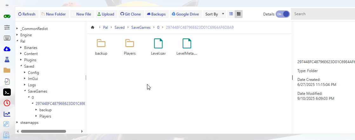Viewport: 355px width, 140px height.
Task: Open the green gamepad sidebar icon
Action: coord(7,16)
